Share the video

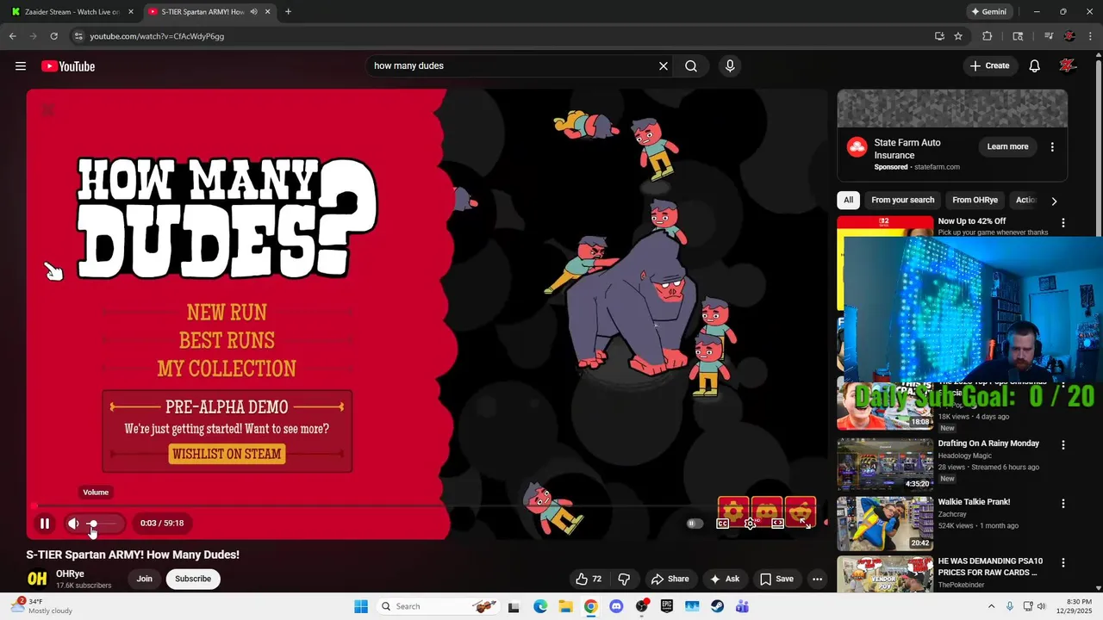click(x=670, y=579)
